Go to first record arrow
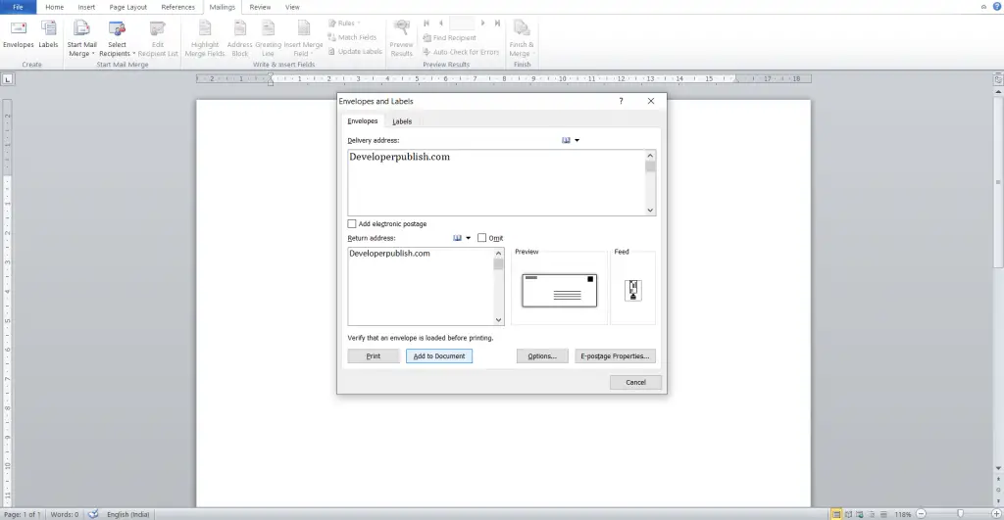 427,24
